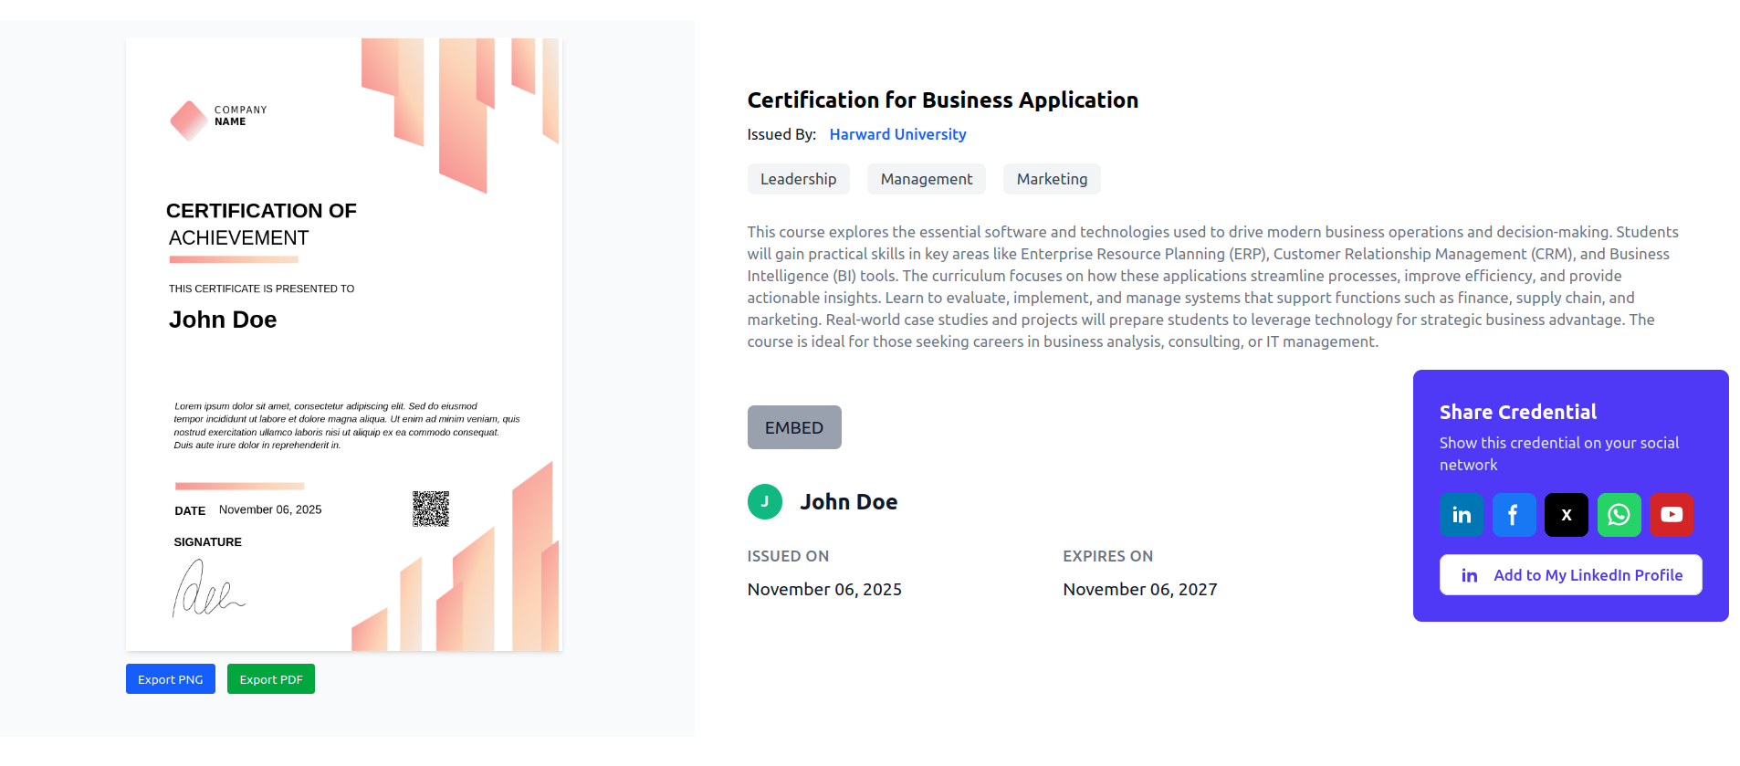Export certificate as PDF
This screenshot has width=1740, height=766.
click(x=271, y=679)
